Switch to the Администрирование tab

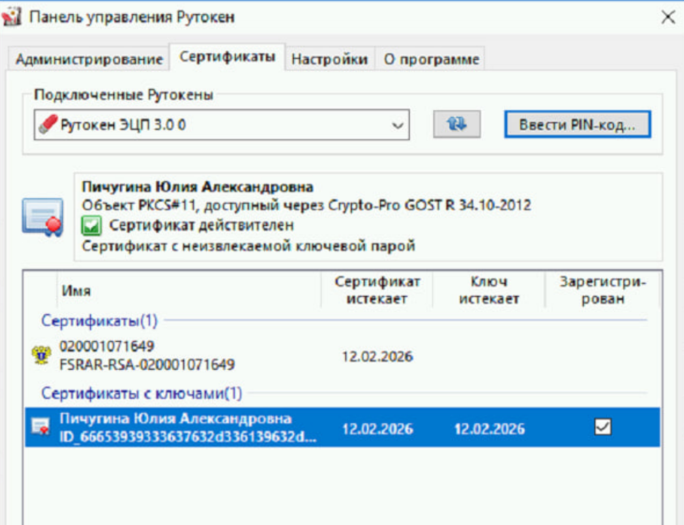tap(89, 59)
